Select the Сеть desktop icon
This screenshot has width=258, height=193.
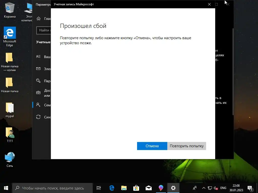(10, 160)
